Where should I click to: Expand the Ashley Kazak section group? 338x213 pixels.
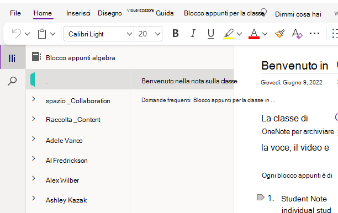pos(34,198)
